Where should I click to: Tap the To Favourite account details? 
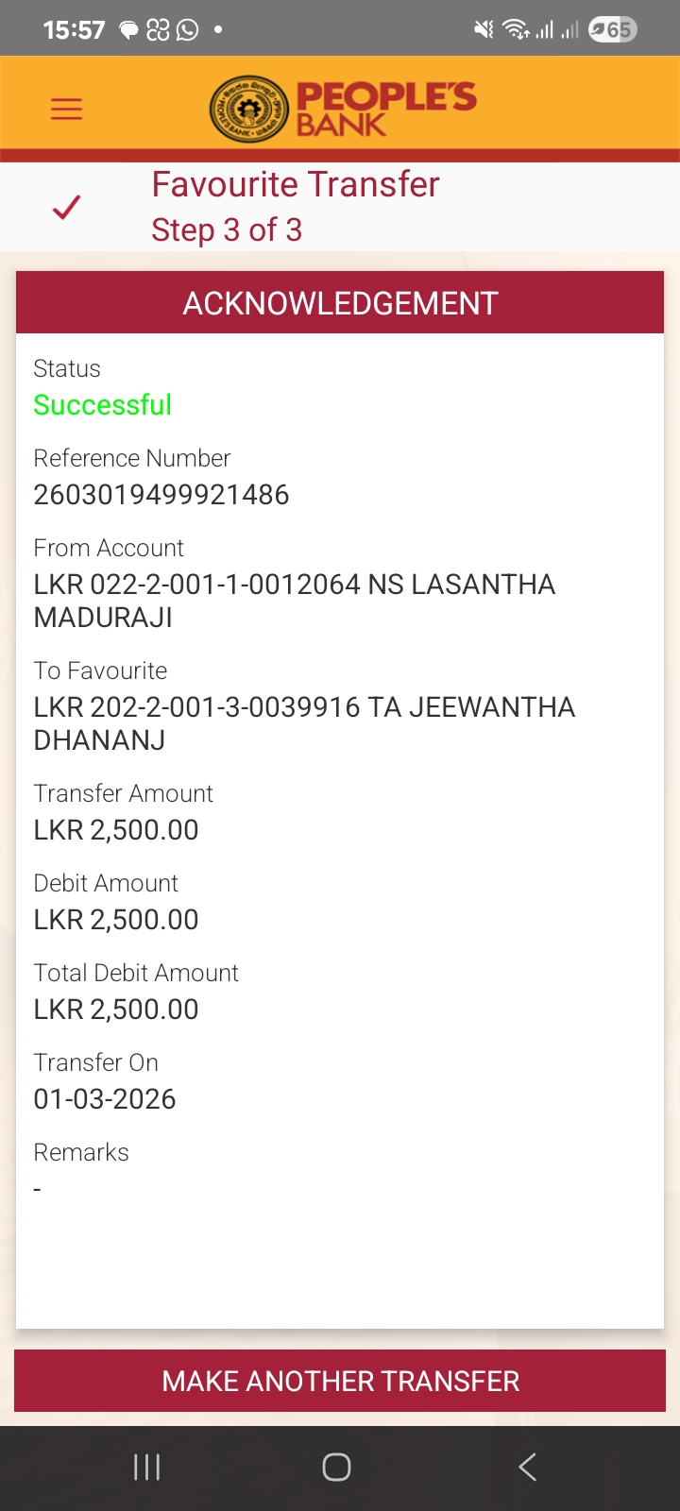click(303, 723)
